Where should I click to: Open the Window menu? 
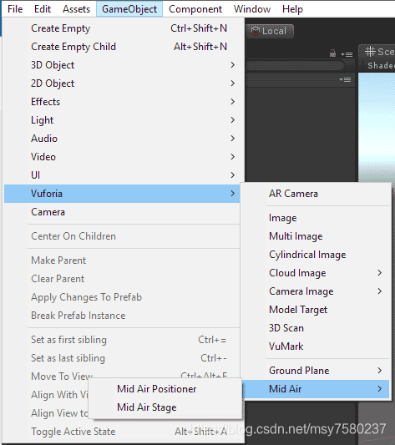click(x=252, y=9)
